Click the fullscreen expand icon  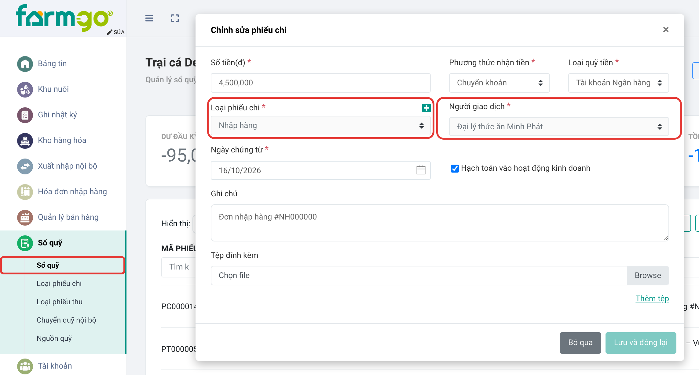point(175,18)
